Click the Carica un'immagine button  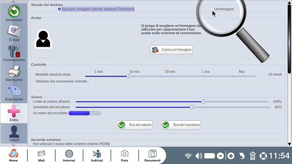click(x=171, y=50)
